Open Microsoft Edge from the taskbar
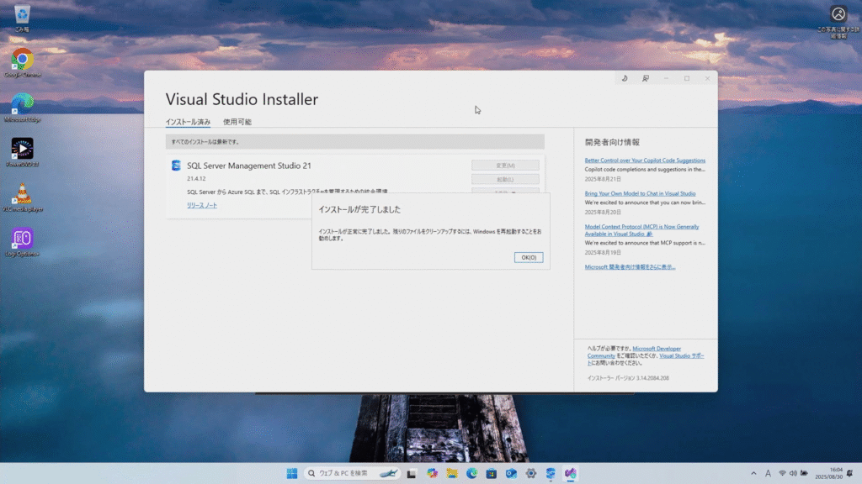 [471, 473]
